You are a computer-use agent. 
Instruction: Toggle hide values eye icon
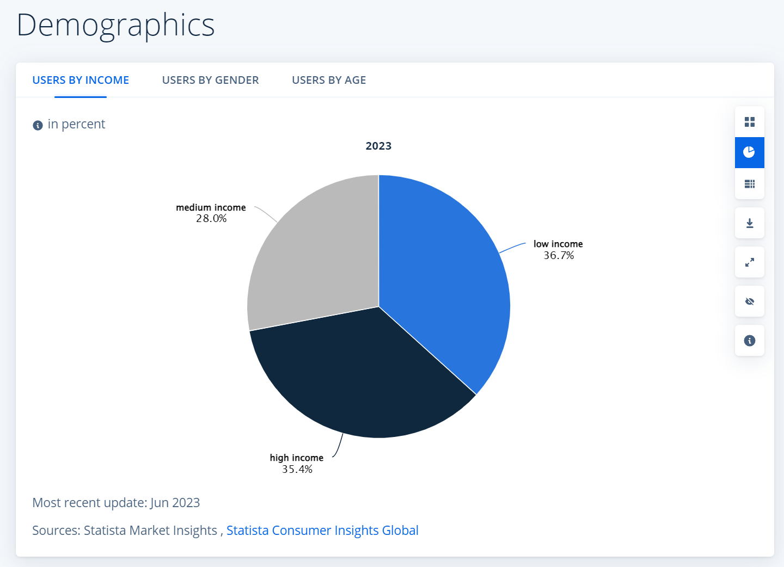click(750, 301)
